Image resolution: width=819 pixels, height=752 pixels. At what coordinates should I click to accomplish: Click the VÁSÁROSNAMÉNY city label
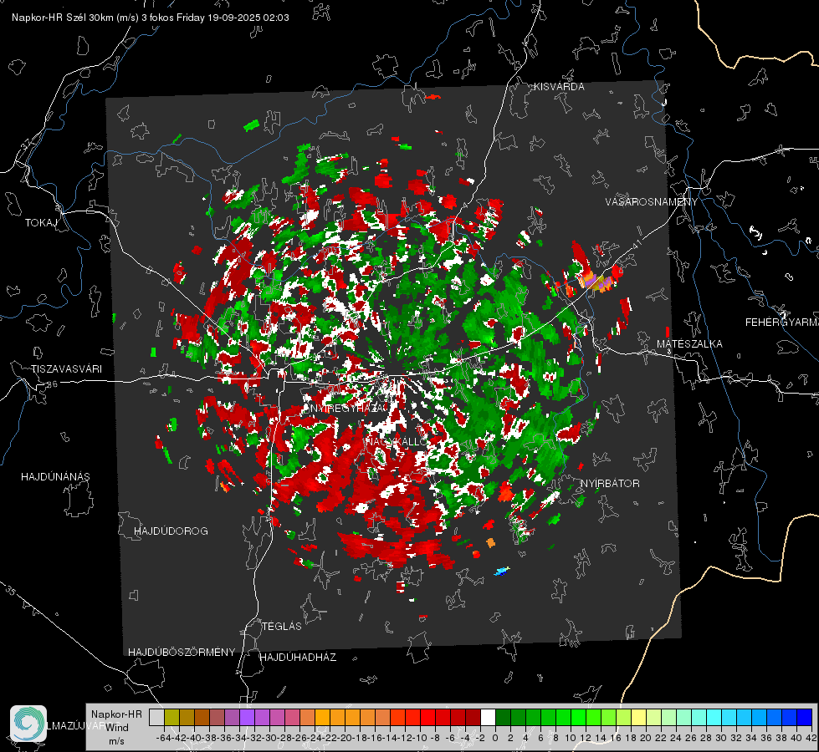(x=652, y=201)
